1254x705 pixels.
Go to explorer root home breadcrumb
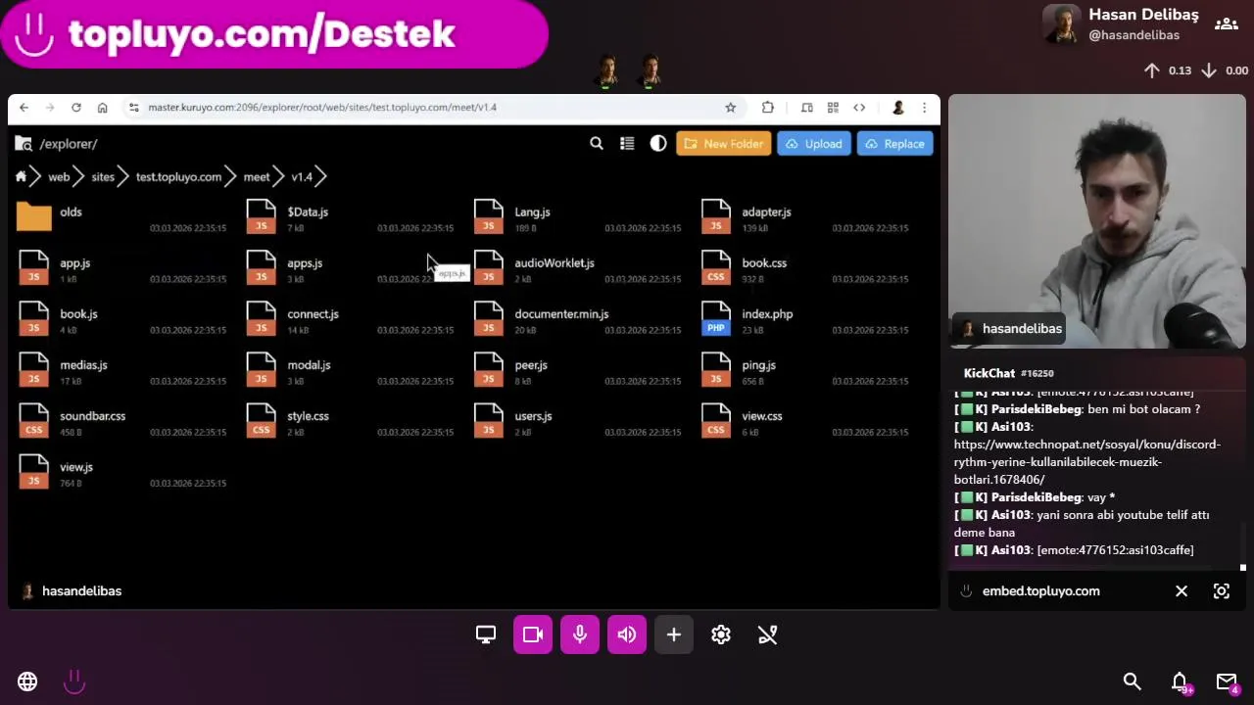coord(21,177)
